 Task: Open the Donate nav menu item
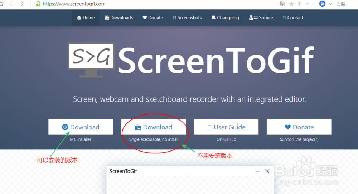pyautogui.click(x=153, y=17)
